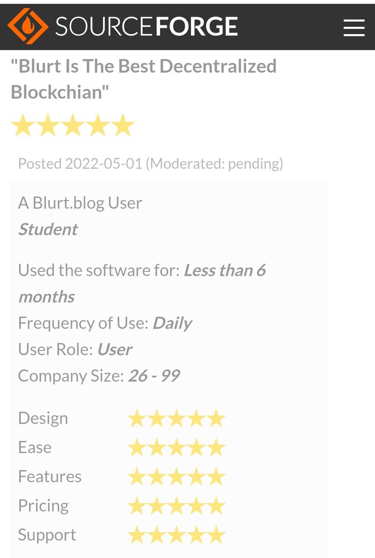The width and height of the screenshot is (375, 558).
Task: Click the Design star rating
Action: click(176, 418)
